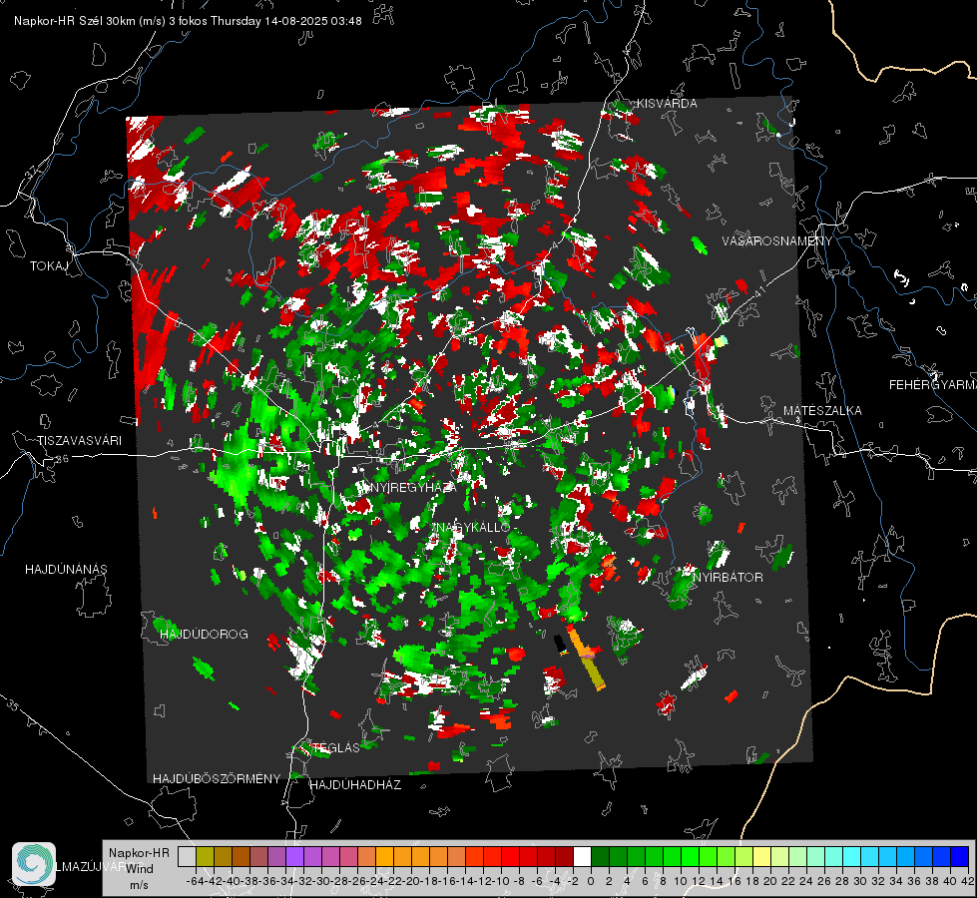Click the road number 36 near Tiszavasvári
The width and height of the screenshot is (977, 898).
tap(62, 459)
